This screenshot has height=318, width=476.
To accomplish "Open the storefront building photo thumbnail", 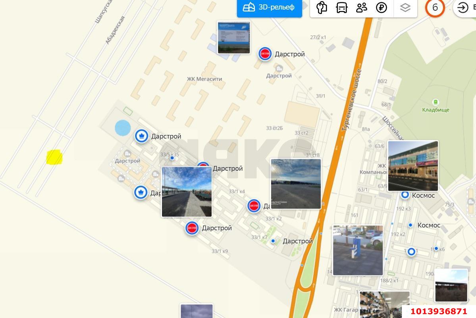I will pos(413,166).
